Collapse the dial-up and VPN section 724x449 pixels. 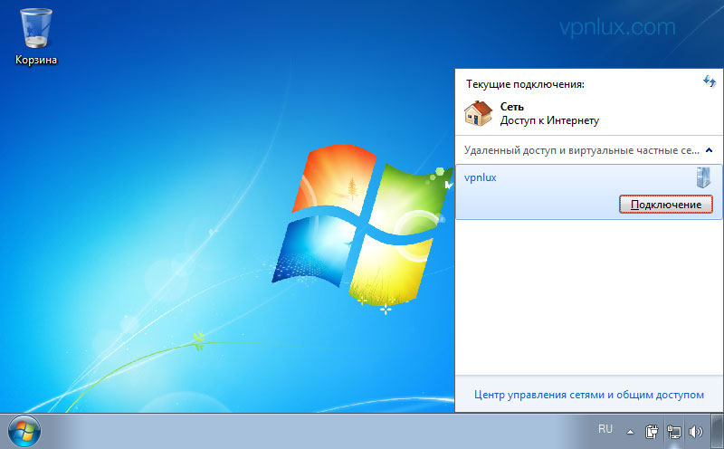click(x=710, y=150)
